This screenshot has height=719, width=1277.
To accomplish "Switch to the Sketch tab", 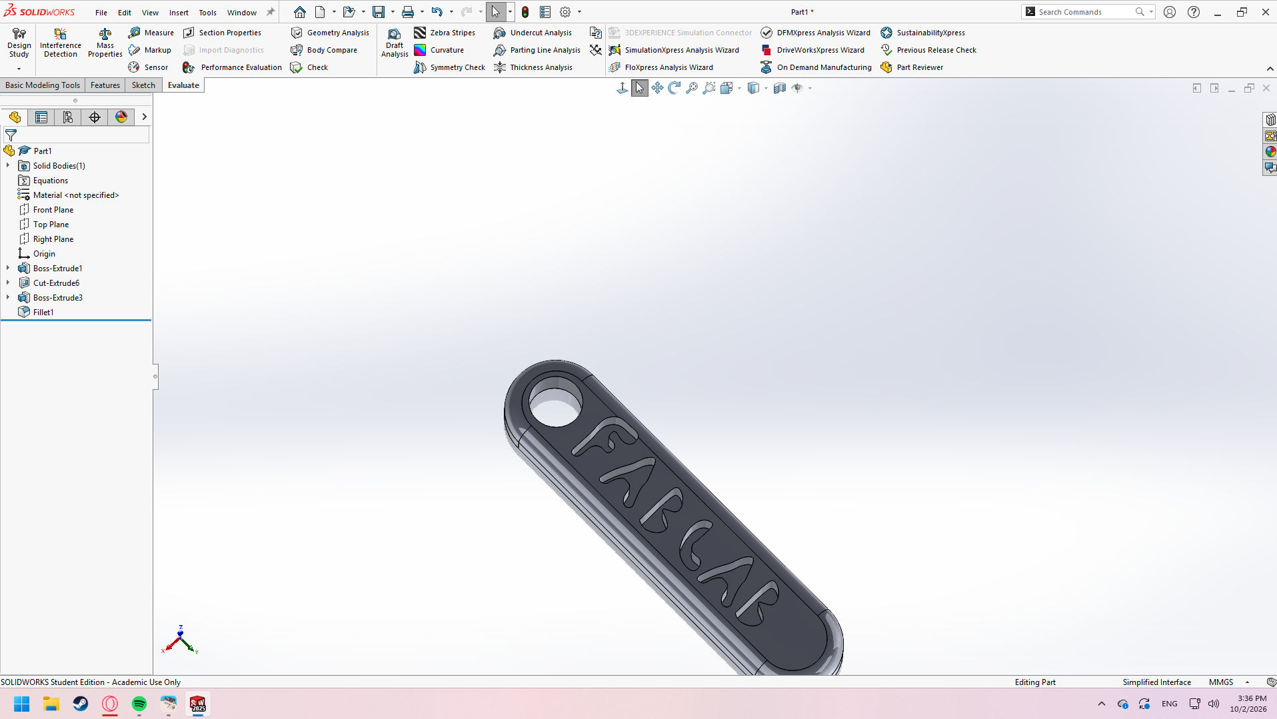I will pos(143,85).
